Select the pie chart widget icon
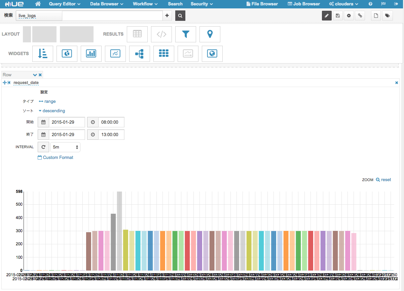Image resolution: width=404 pixels, height=291 pixels. tap(67, 53)
